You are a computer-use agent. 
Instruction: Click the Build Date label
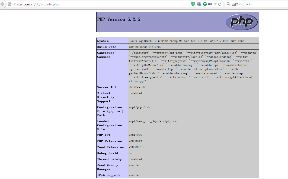pyautogui.click(x=107, y=47)
